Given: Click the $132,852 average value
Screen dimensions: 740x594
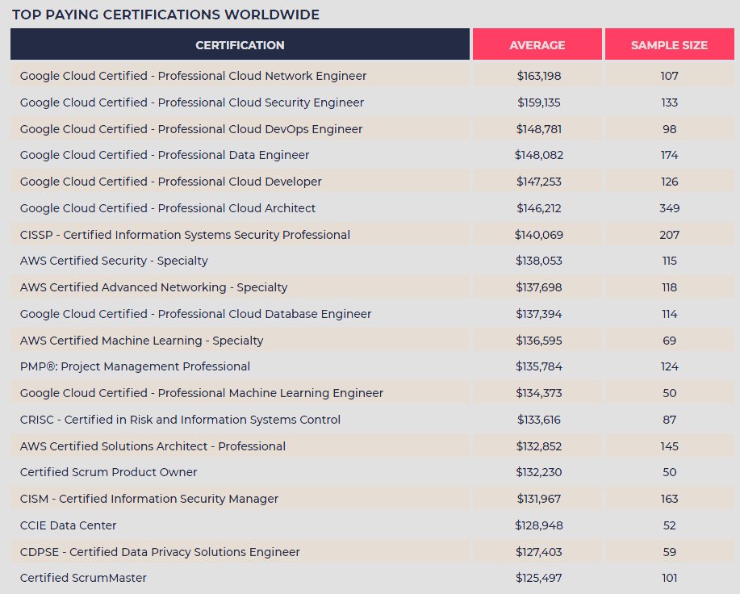Looking at the screenshot, I should point(538,445).
